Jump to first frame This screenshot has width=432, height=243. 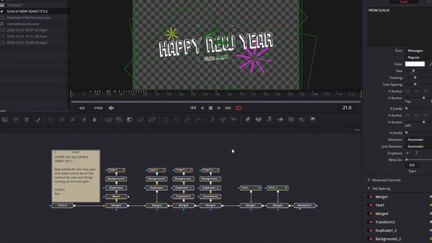[193, 108]
